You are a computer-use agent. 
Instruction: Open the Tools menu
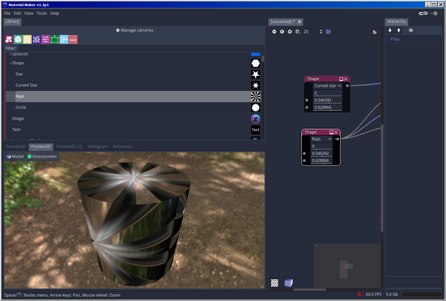coord(42,13)
